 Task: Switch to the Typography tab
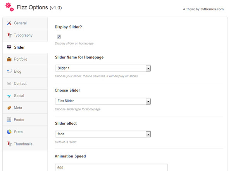click(25, 35)
